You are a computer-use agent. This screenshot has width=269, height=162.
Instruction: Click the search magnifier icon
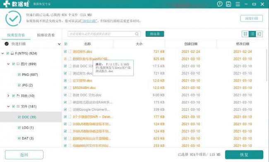(x=137, y=34)
